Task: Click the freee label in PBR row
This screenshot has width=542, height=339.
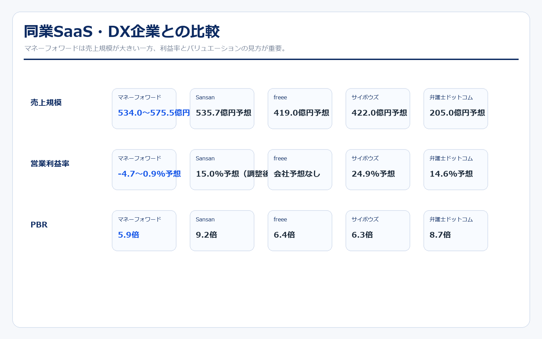Action: pyautogui.click(x=280, y=219)
